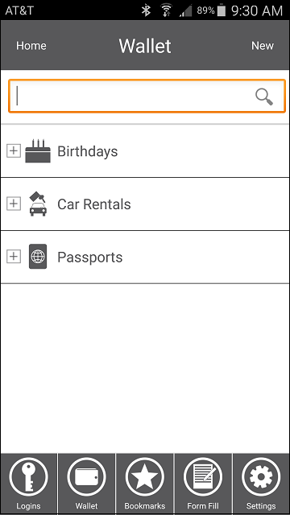290x515 pixels.
Task: Open the Form Fill document icon
Action: pos(203,477)
